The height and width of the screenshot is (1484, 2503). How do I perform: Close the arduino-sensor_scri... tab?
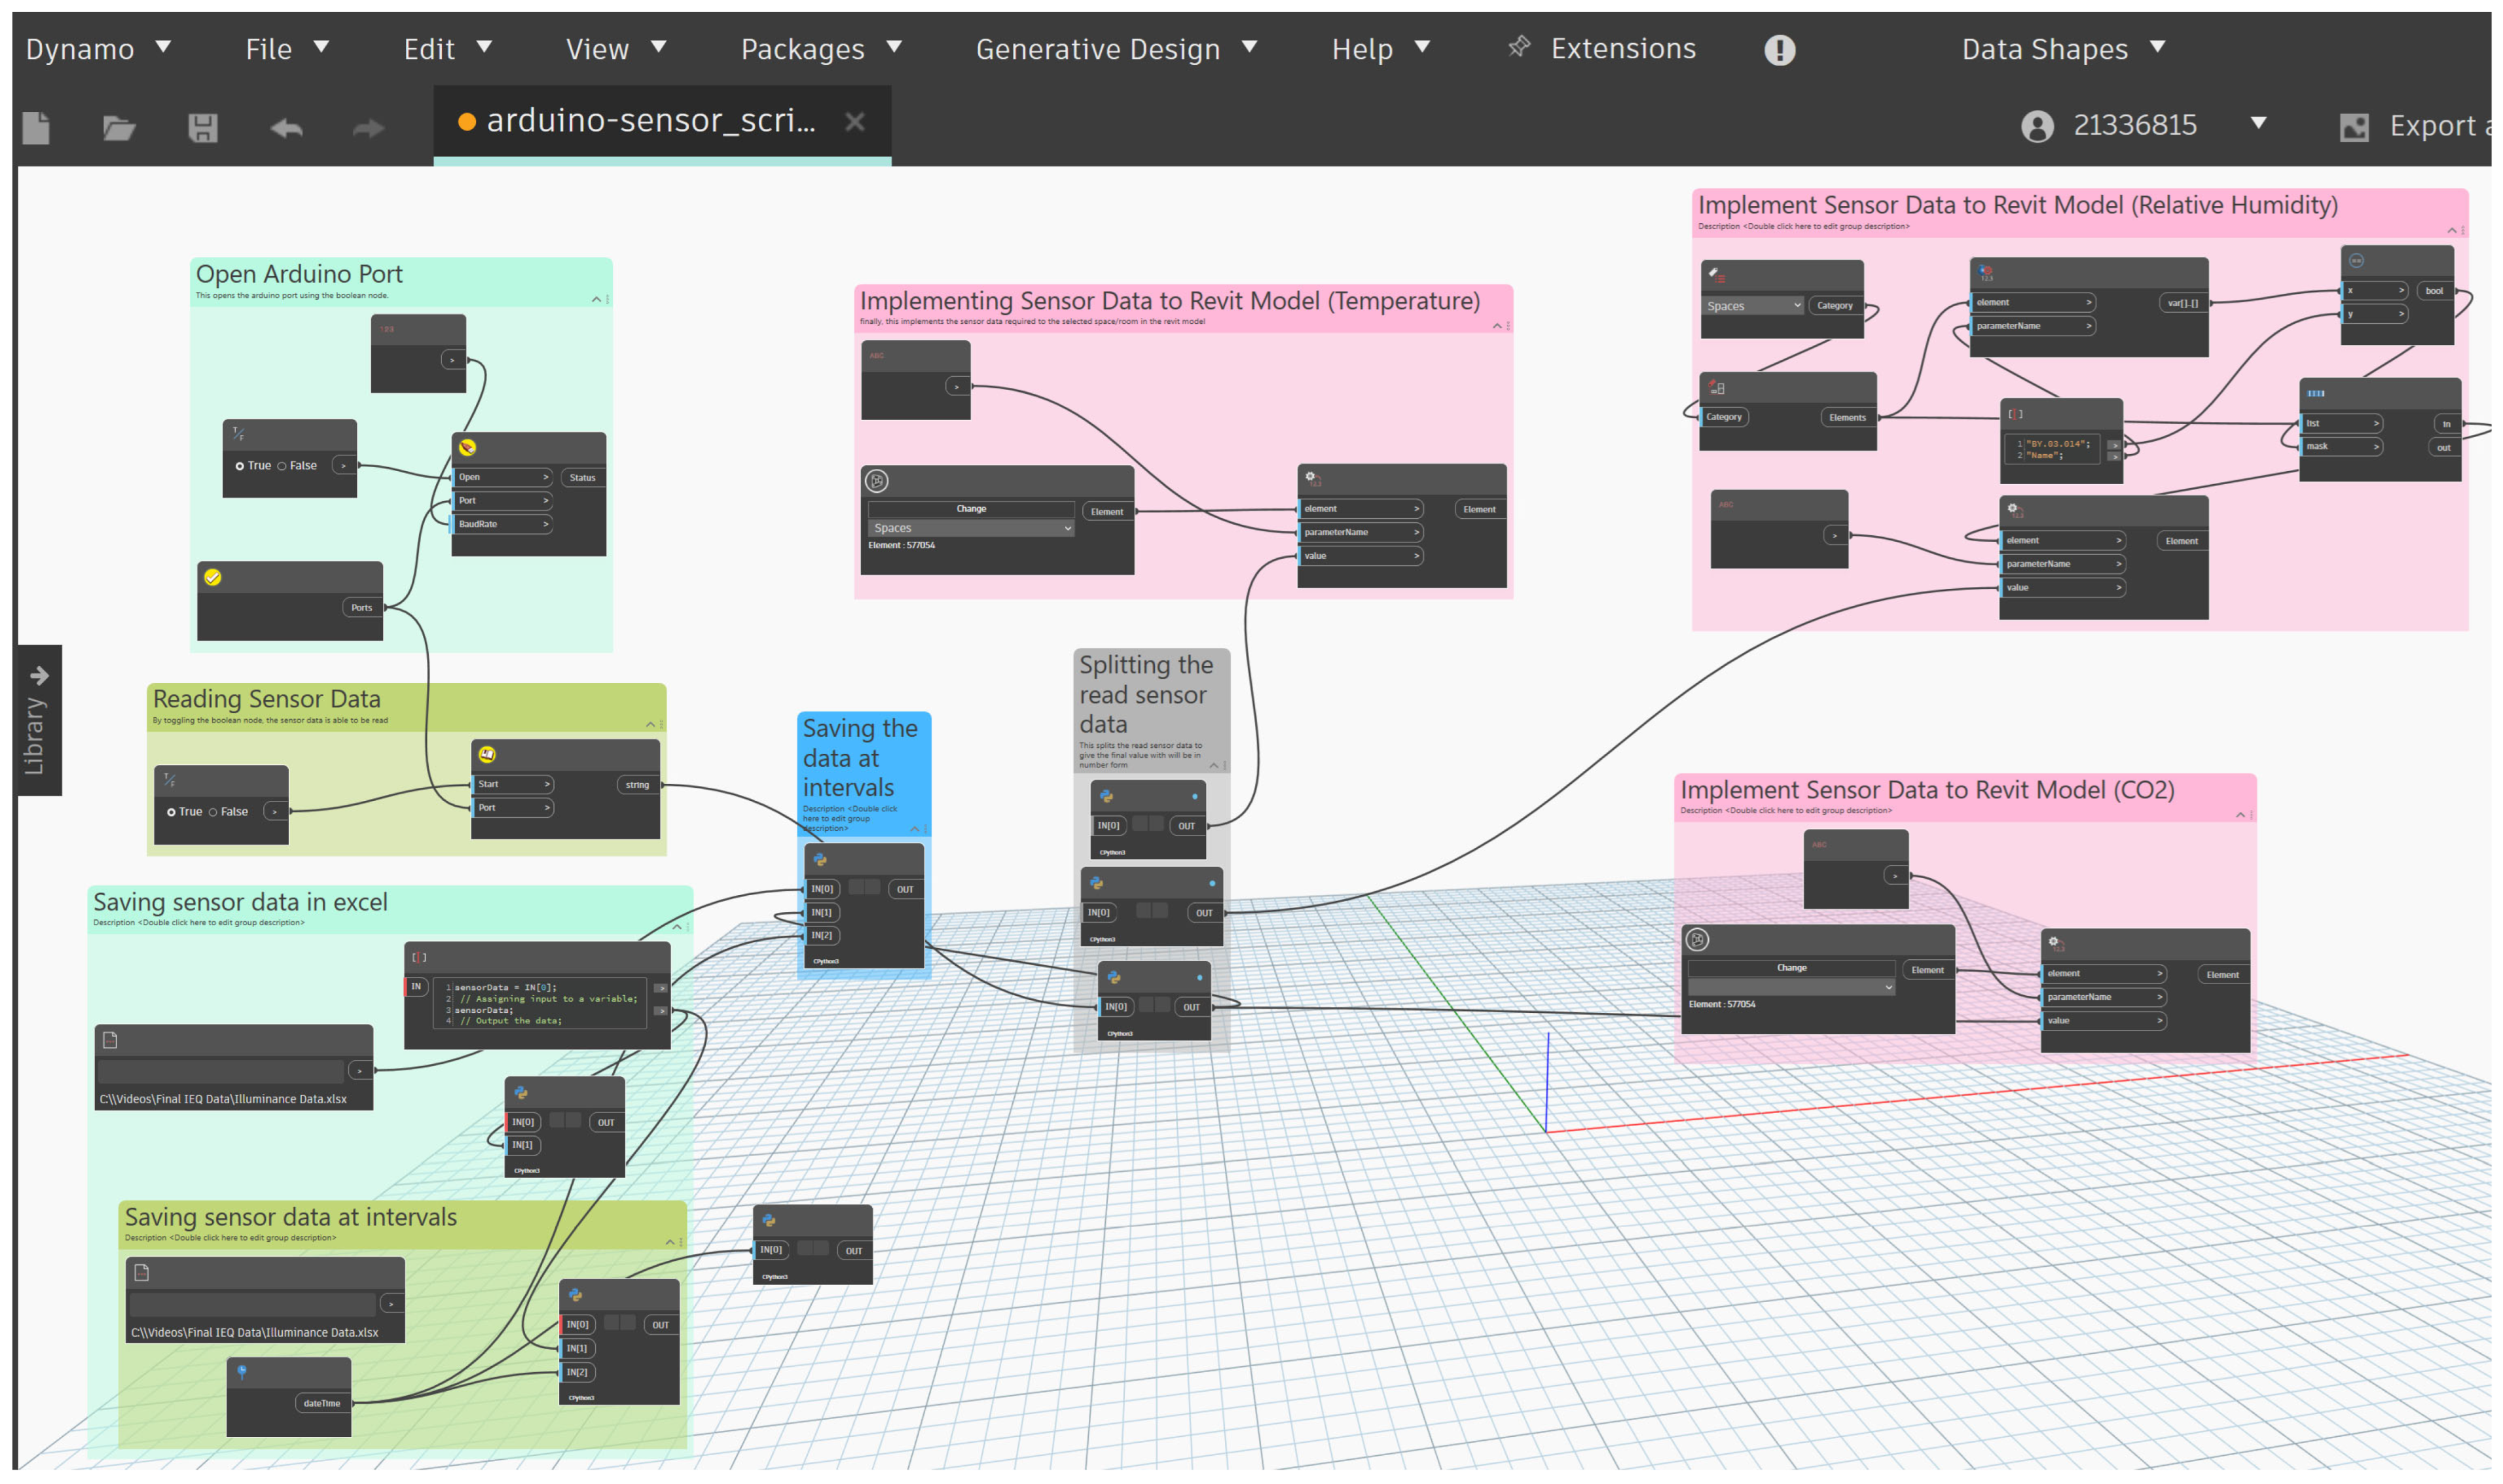point(854,122)
